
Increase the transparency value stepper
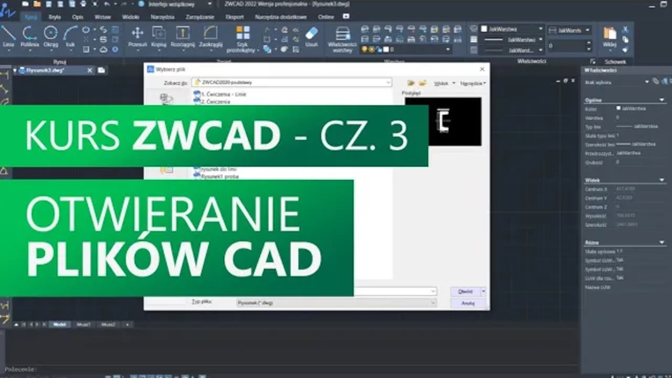[589, 43]
